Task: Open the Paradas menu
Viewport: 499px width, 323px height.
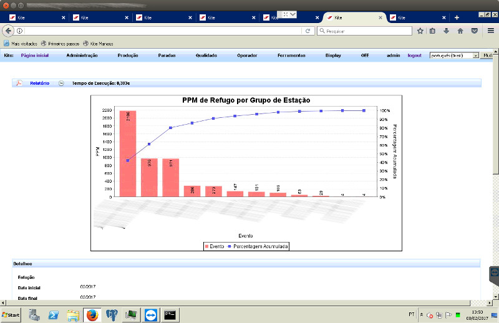Action: (167, 55)
